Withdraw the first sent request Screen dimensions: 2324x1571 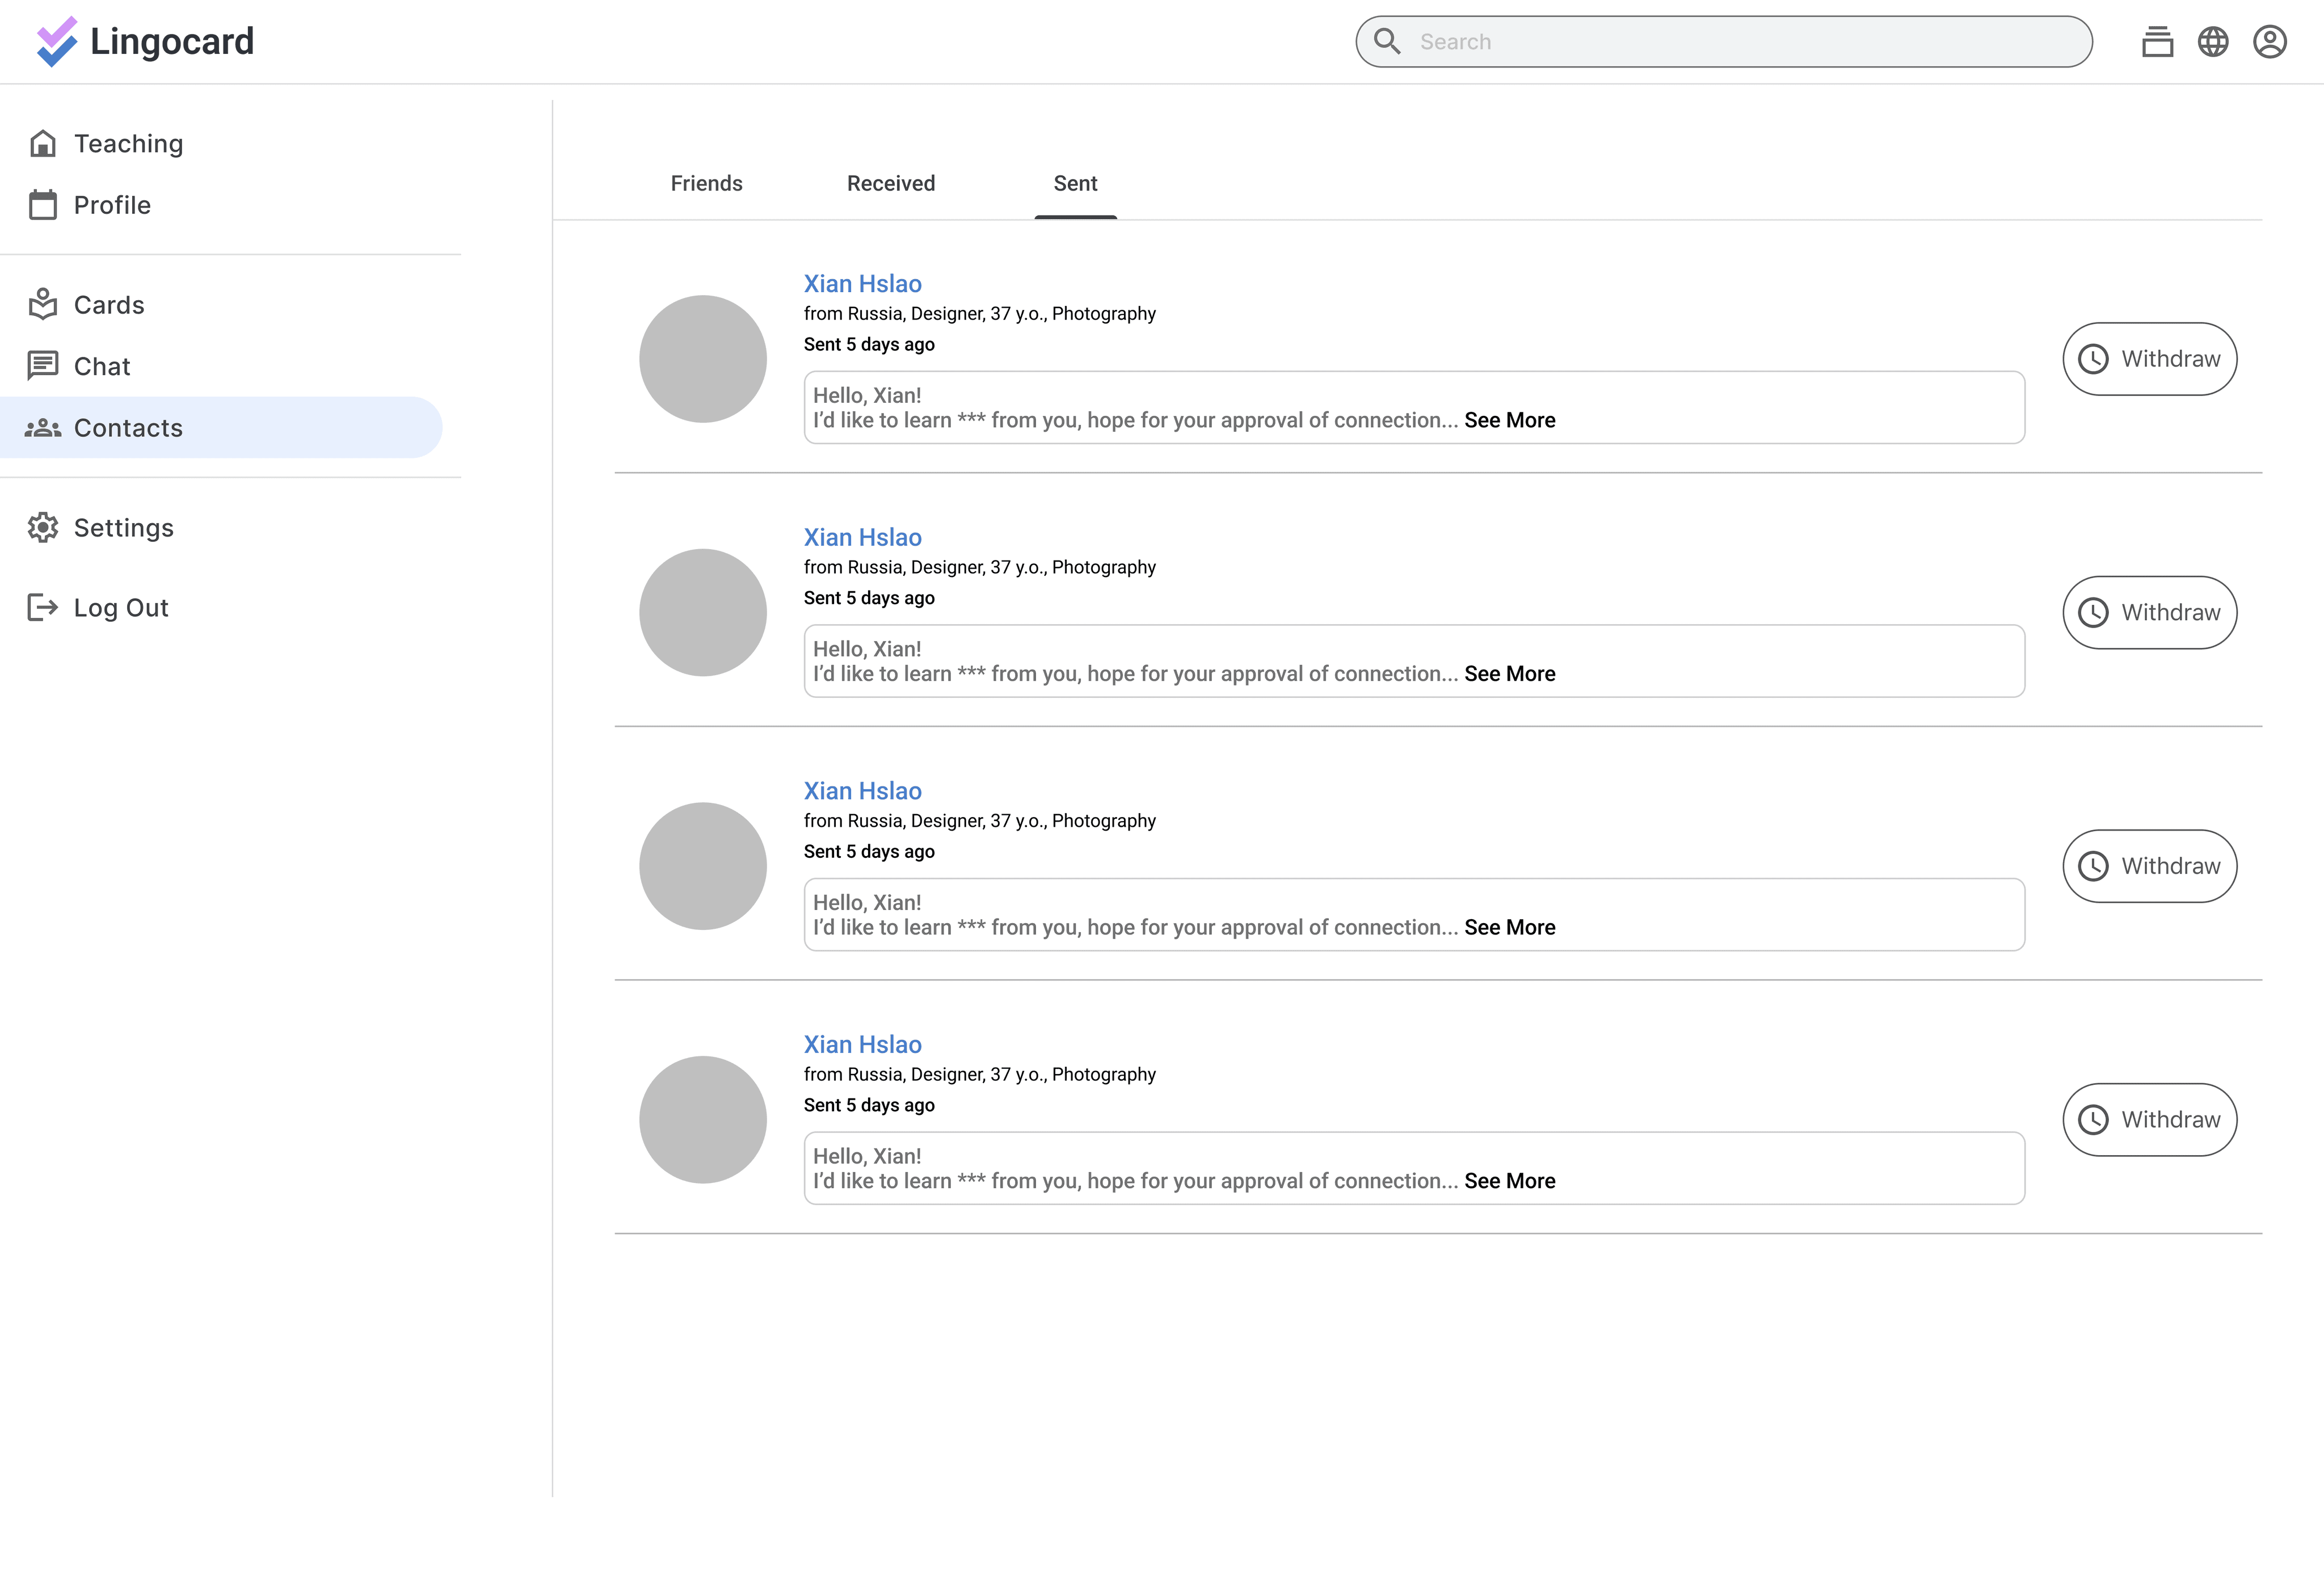coord(2149,359)
